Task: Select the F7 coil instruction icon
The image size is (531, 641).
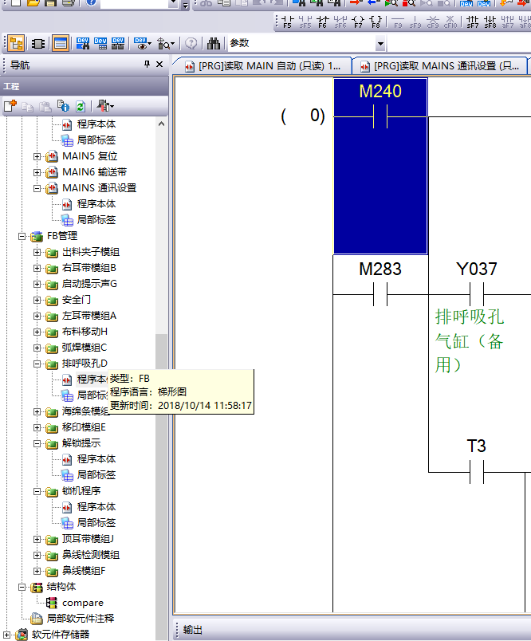Action: click(x=358, y=22)
